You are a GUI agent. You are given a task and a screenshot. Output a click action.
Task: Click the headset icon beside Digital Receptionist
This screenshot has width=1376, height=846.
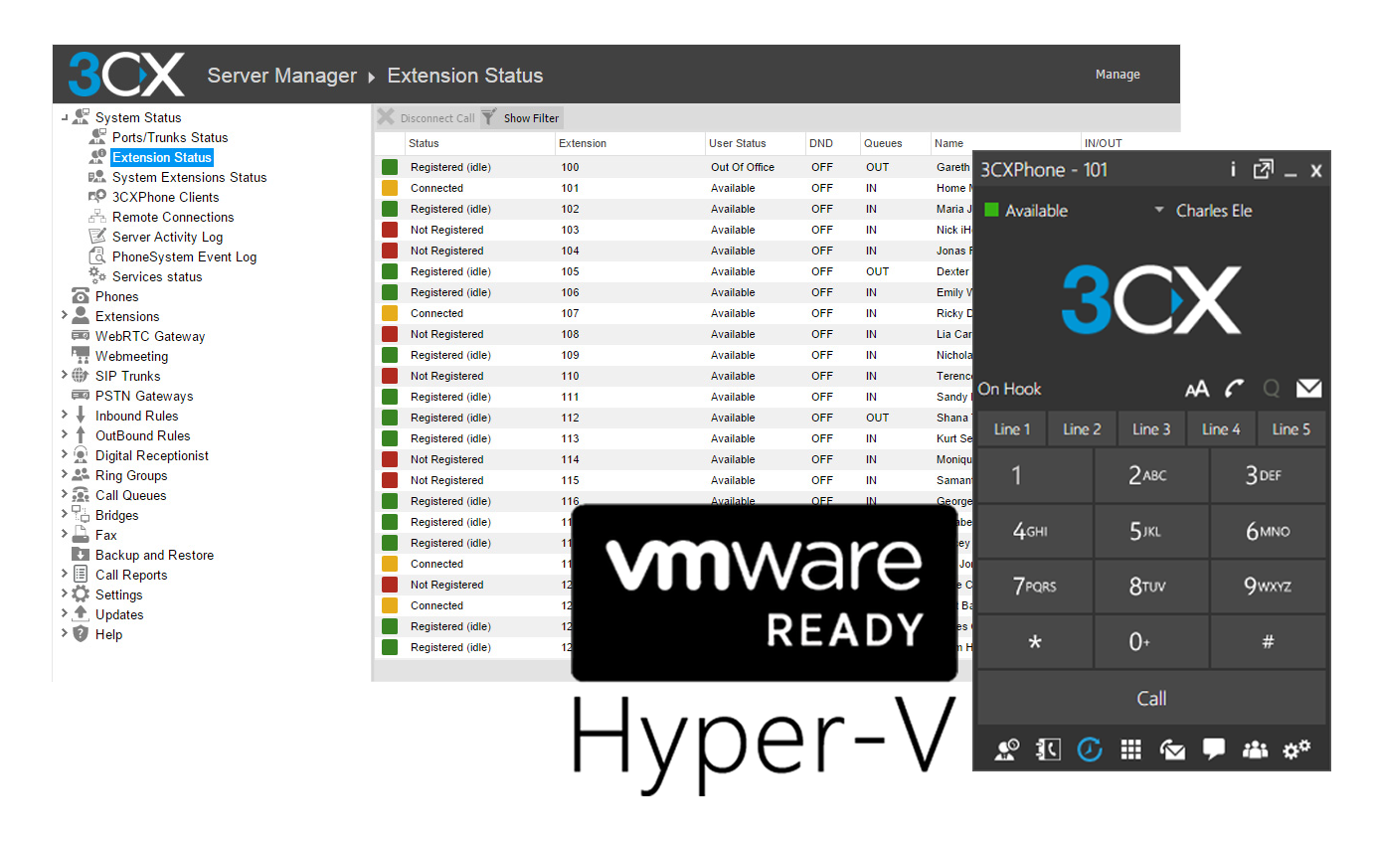pos(81,455)
